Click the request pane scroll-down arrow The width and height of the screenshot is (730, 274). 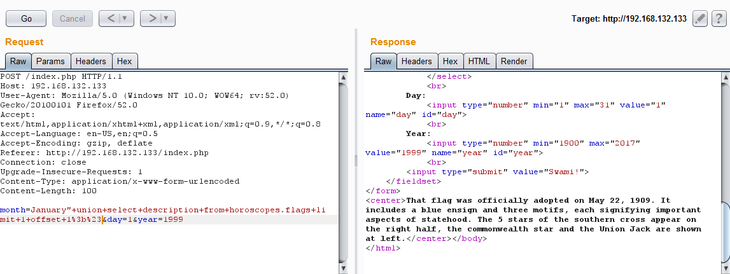click(x=344, y=268)
